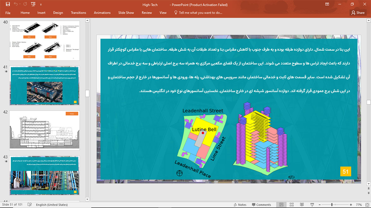The image size is (371, 208).
Task: Click the yellow slide number 51 box
Action: (x=345, y=171)
